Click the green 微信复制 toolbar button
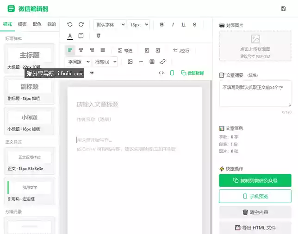The width and height of the screenshot is (298, 234). 192,73
